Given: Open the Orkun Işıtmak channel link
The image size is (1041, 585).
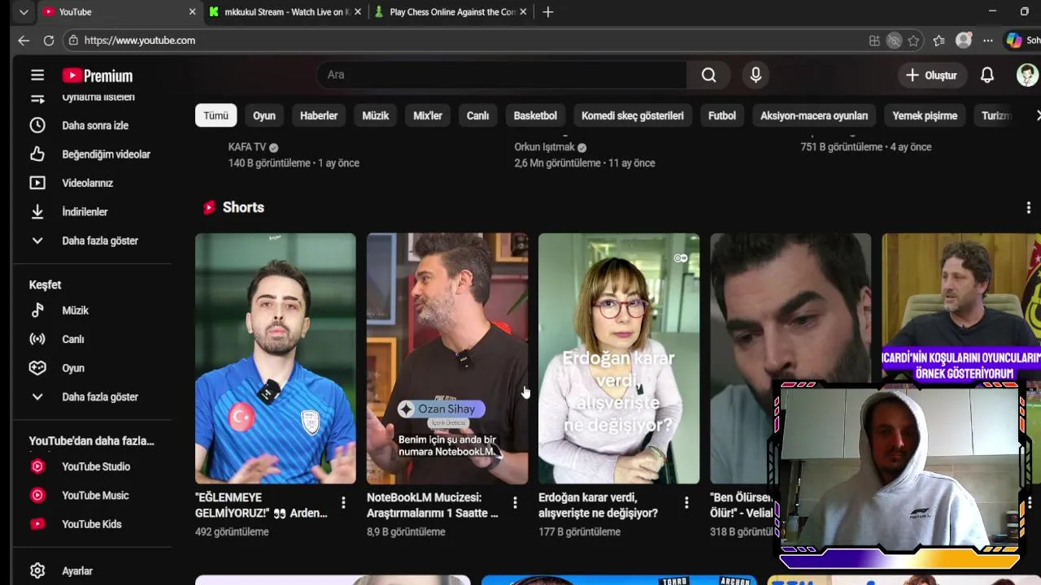Looking at the screenshot, I should (544, 147).
